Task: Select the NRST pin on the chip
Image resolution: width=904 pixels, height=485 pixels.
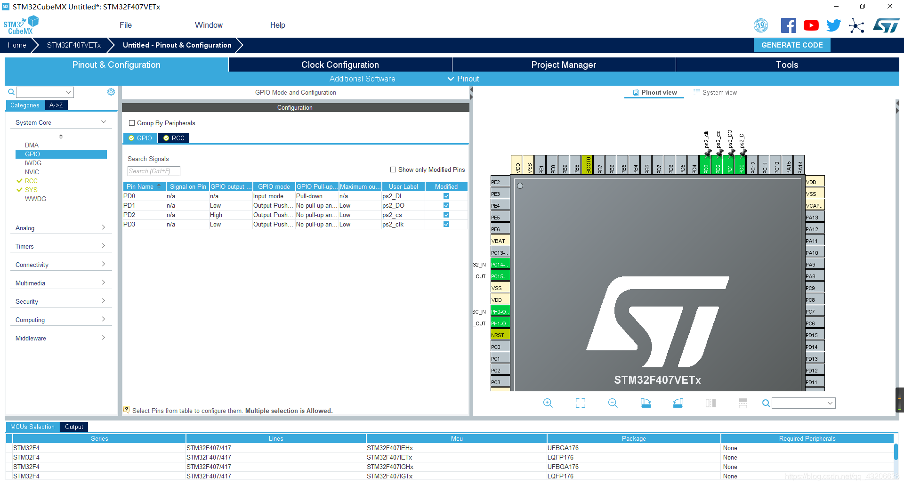Action: [x=500, y=335]
